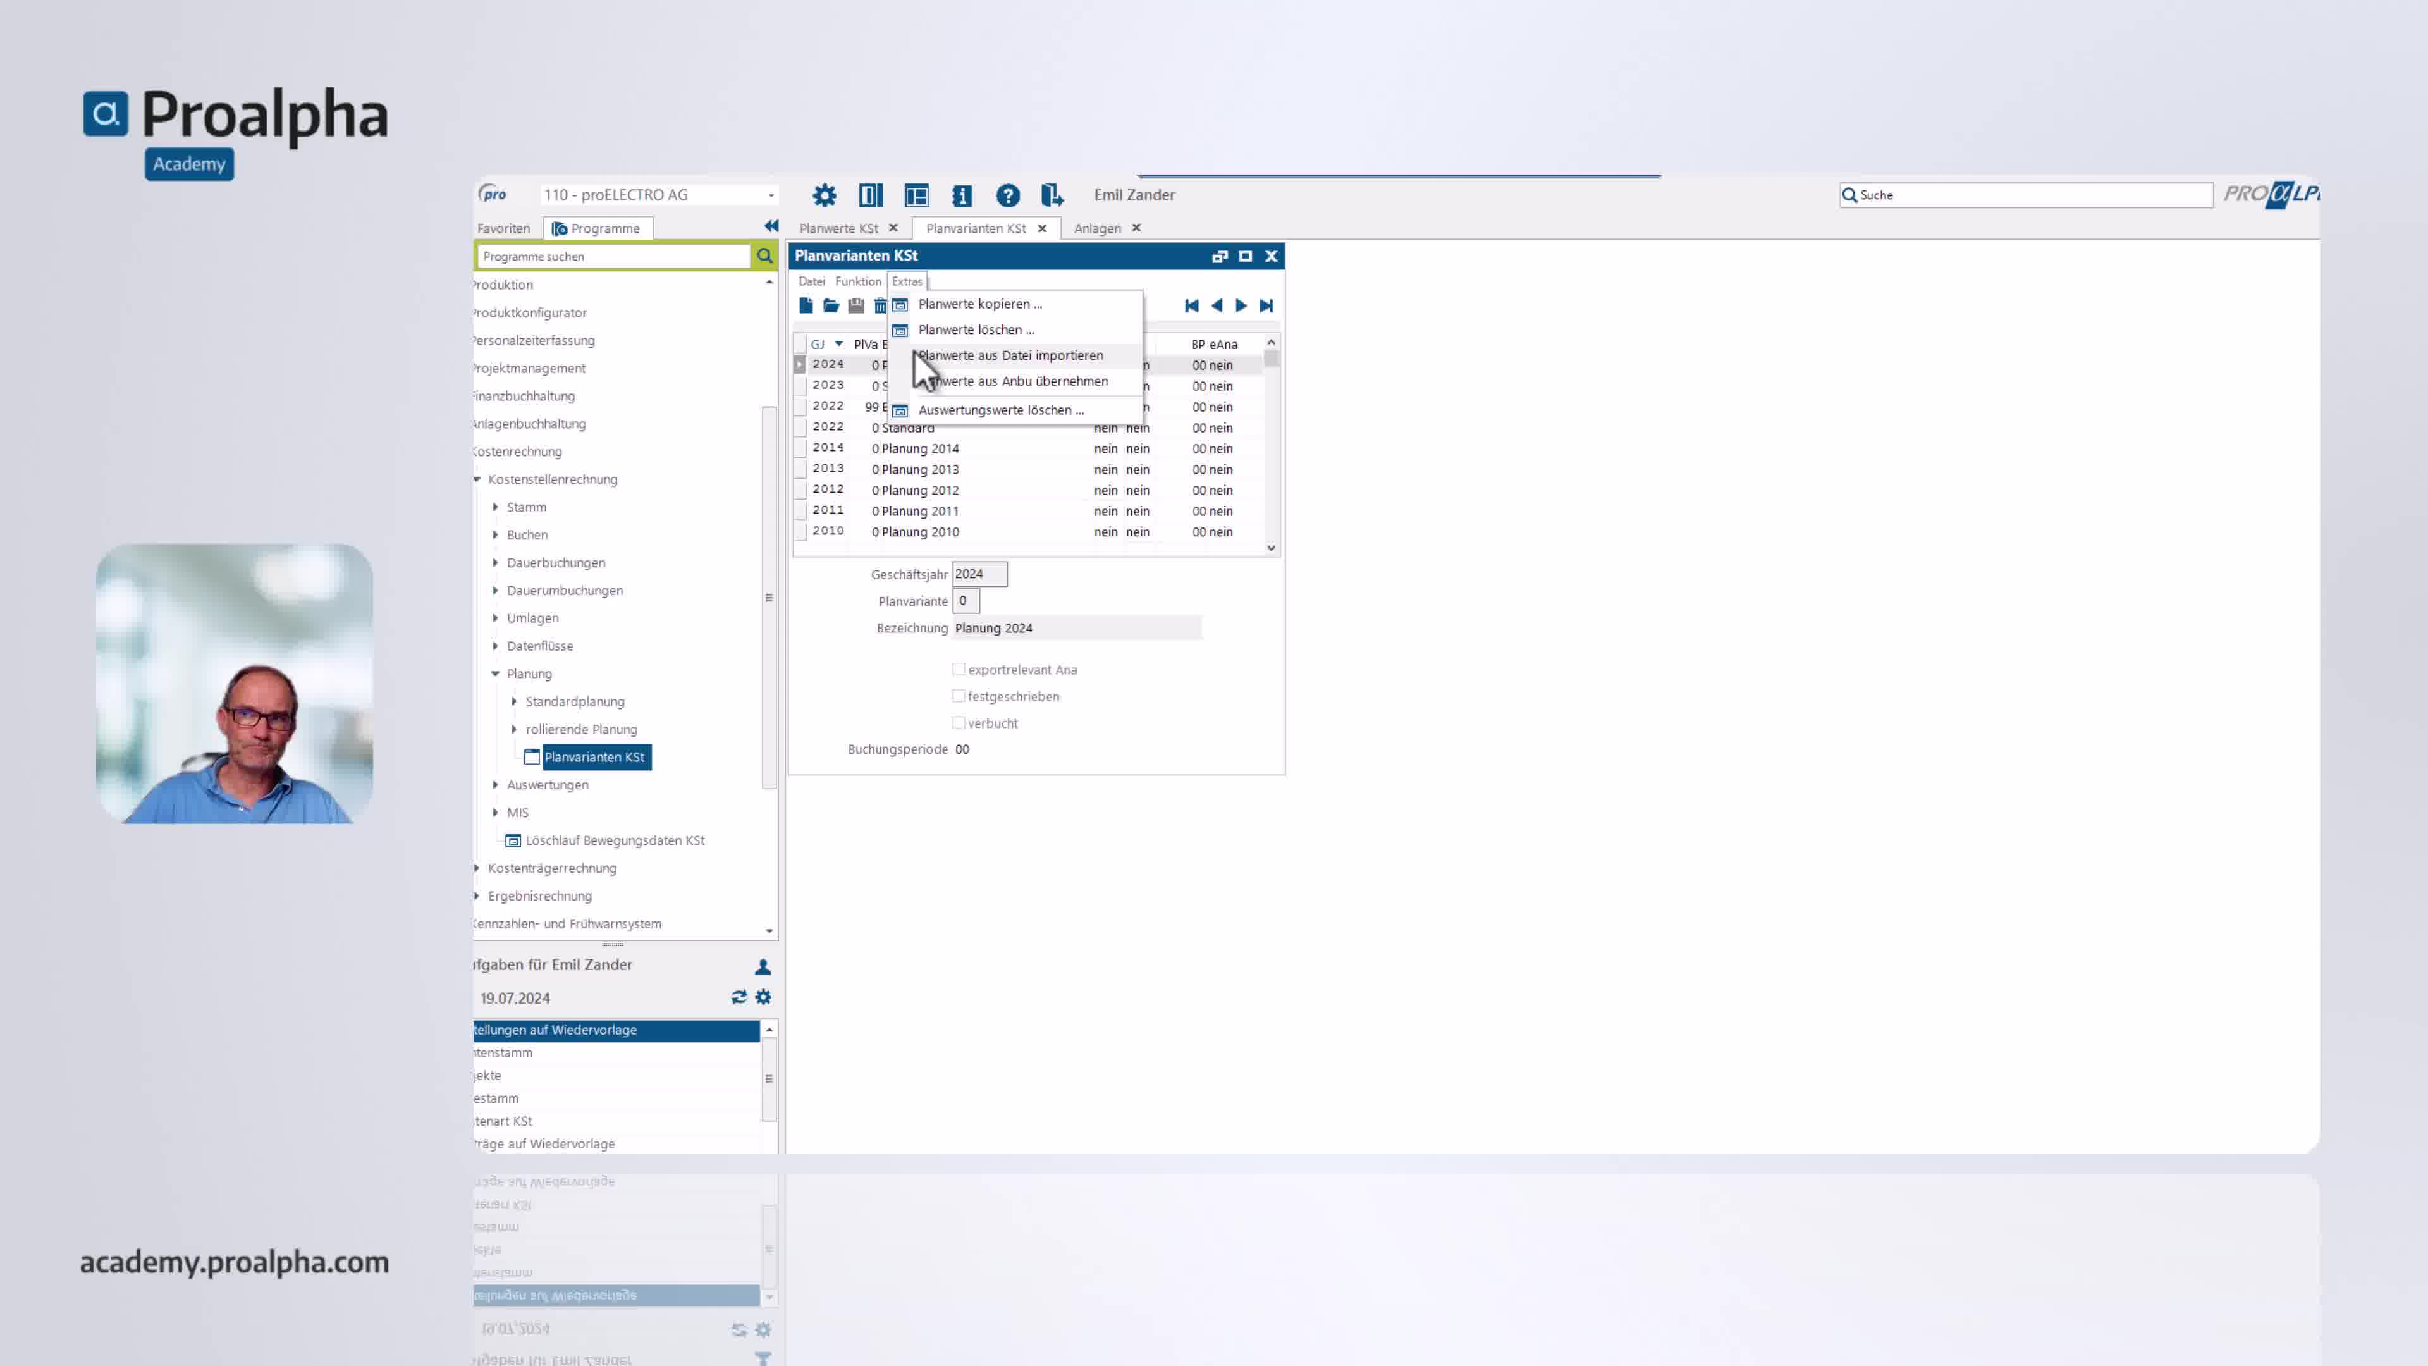The width and height of the screenshot is (2428, 1366).
Task: Expand the Standardplanung tree node
Action: [x=515, y=701]
